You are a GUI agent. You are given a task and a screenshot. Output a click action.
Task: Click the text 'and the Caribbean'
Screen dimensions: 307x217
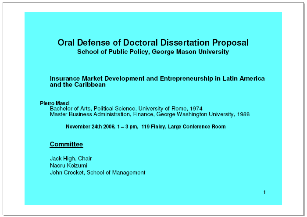78,85
